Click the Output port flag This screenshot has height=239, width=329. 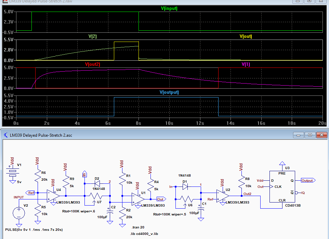click(x=308, y=180)
